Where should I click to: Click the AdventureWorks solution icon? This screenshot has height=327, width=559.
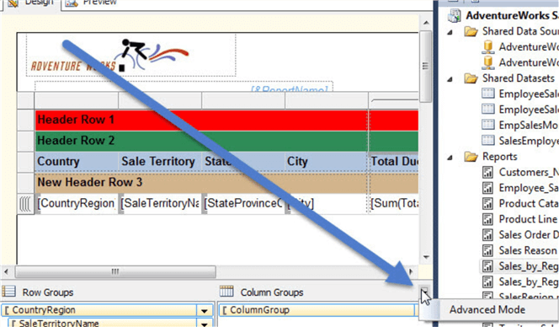pos(455,15)
